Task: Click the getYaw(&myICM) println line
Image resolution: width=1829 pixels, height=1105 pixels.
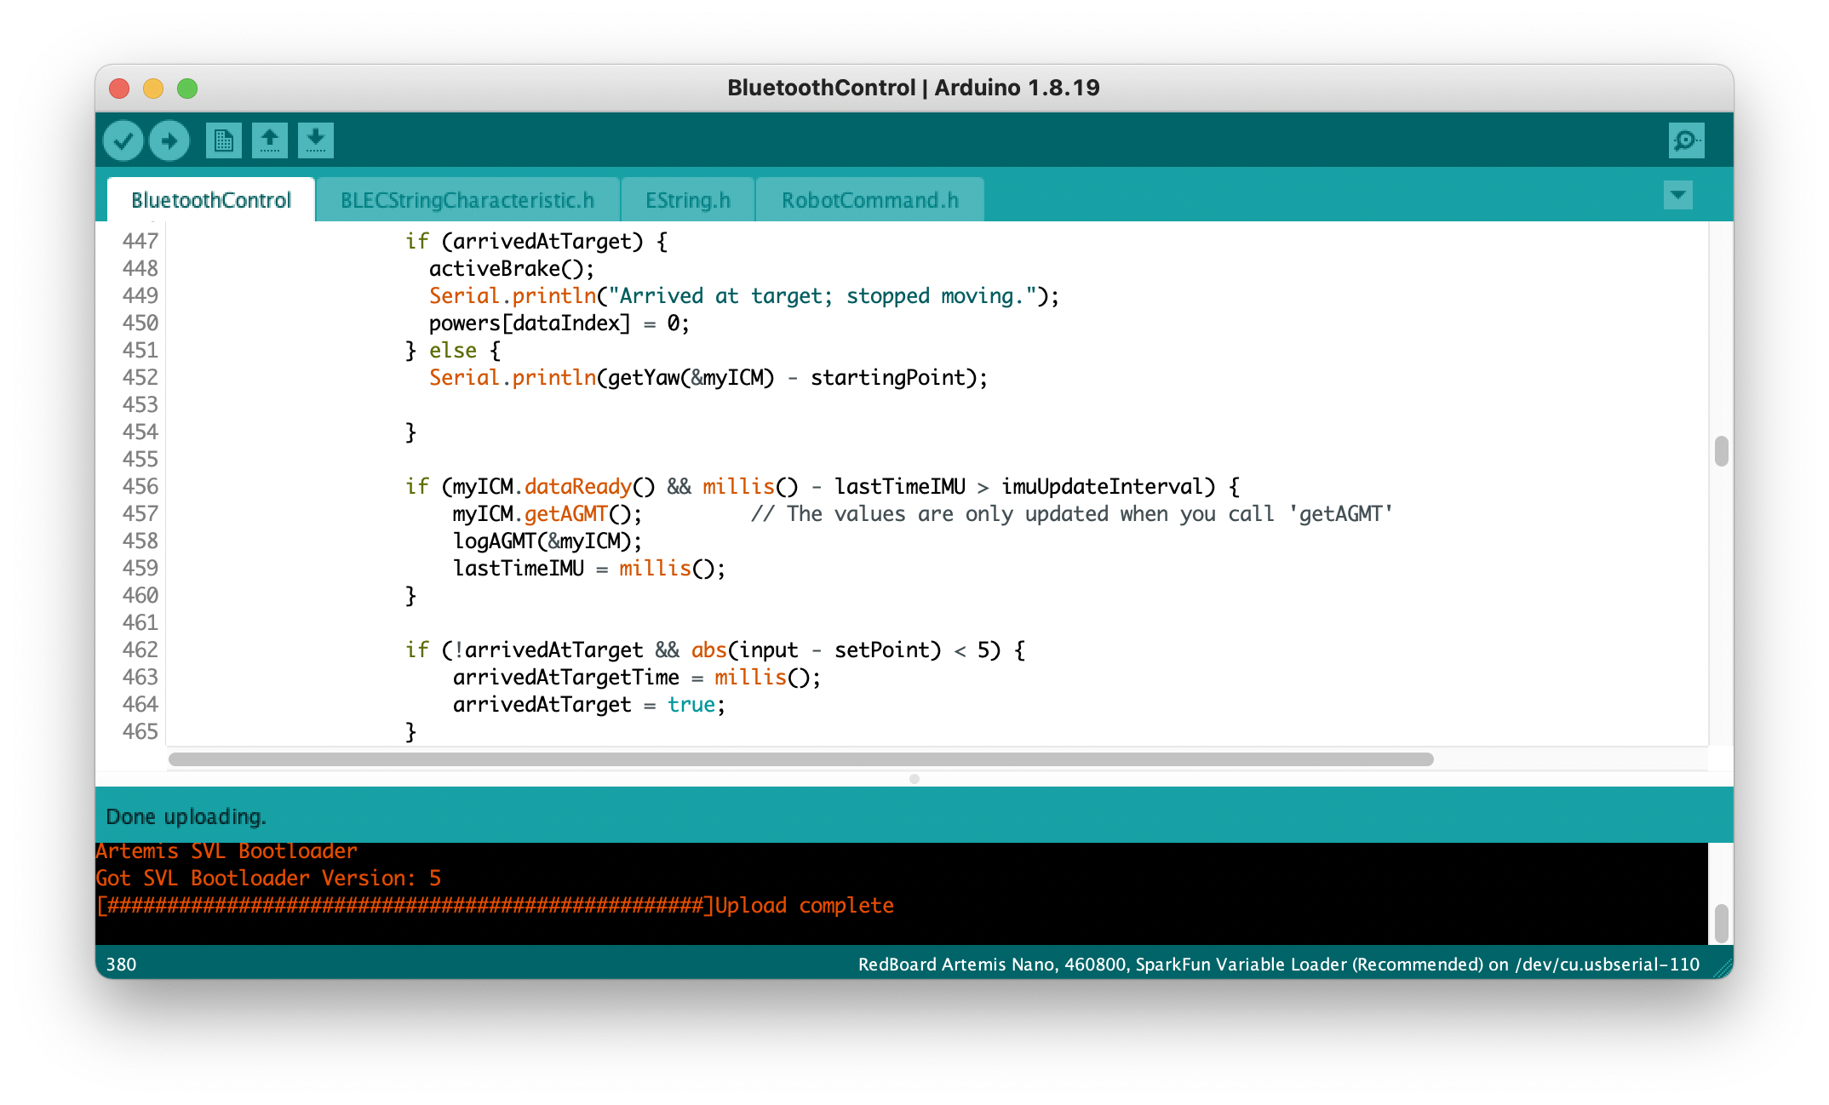Action: coord(708,378)
